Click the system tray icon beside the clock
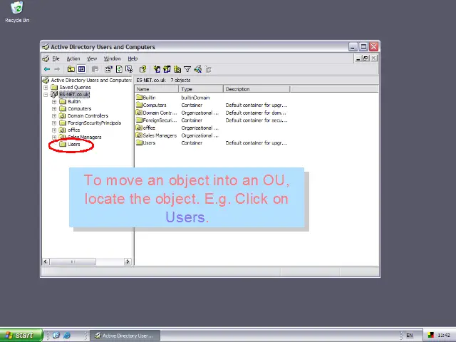This screenshot has height=342, width=456. [x=430, y=336]
